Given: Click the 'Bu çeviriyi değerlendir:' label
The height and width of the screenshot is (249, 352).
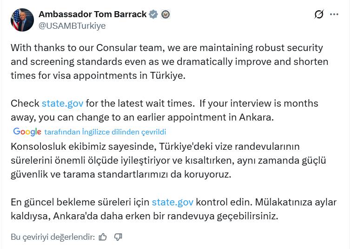Looking at the screenshot, I should (x=53, y=237).
